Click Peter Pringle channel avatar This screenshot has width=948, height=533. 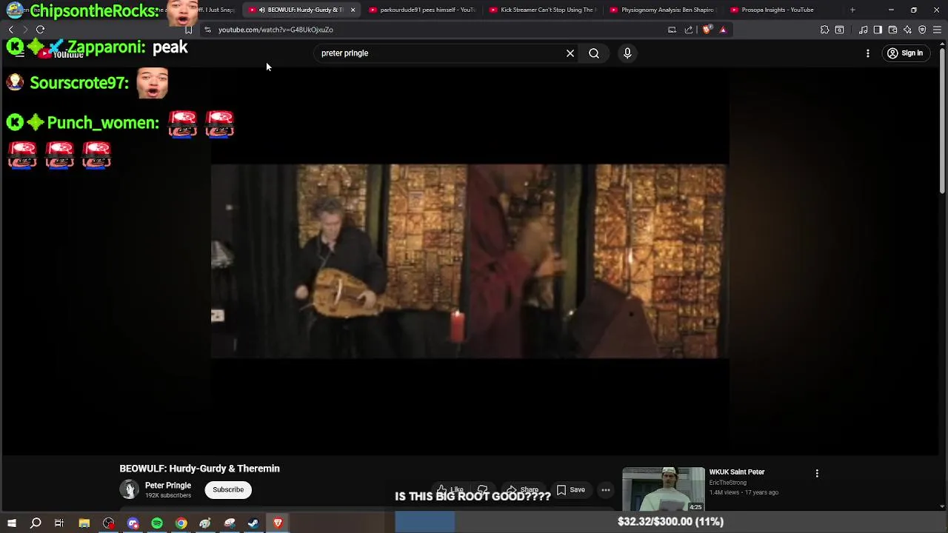[129, 489]
